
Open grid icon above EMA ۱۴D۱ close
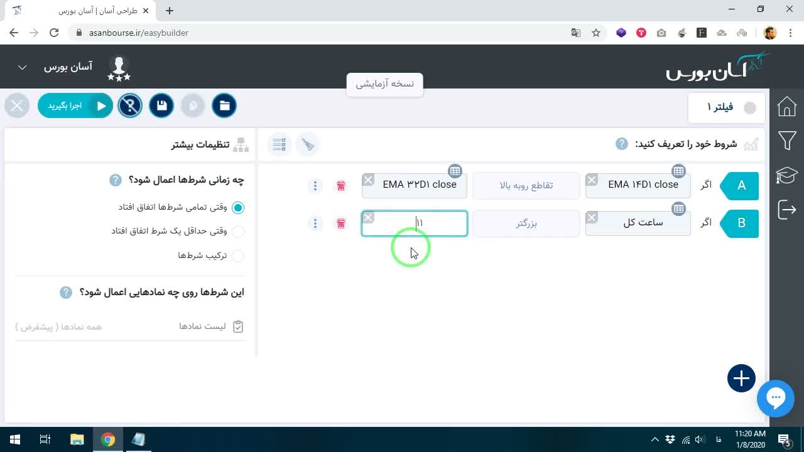pyautogui.click(x=678, y=171)
